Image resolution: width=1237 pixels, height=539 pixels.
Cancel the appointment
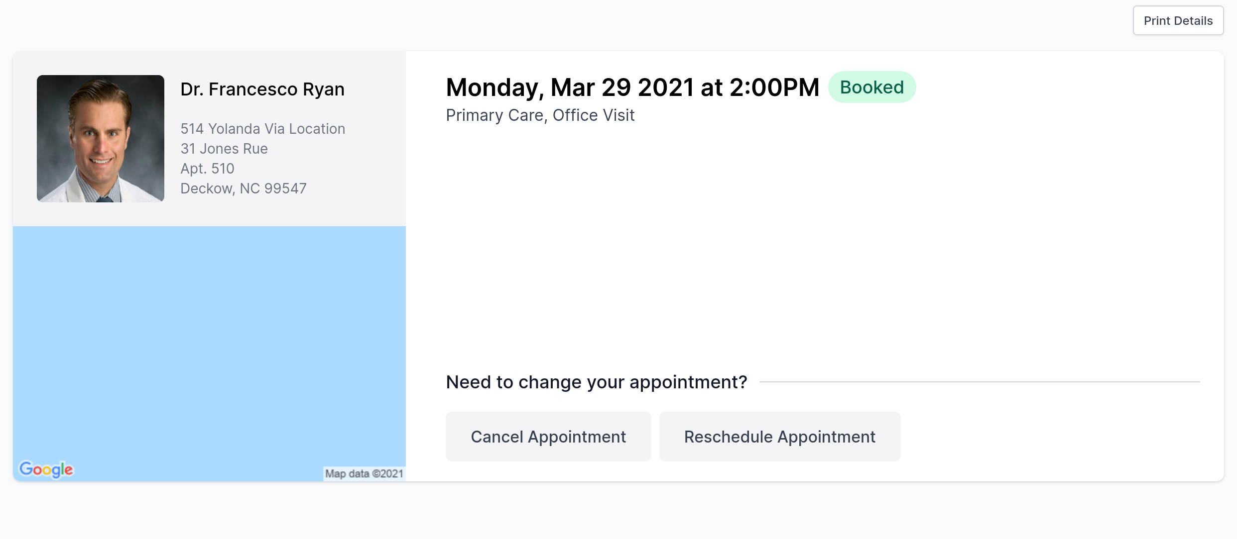[x=548, y=436]
